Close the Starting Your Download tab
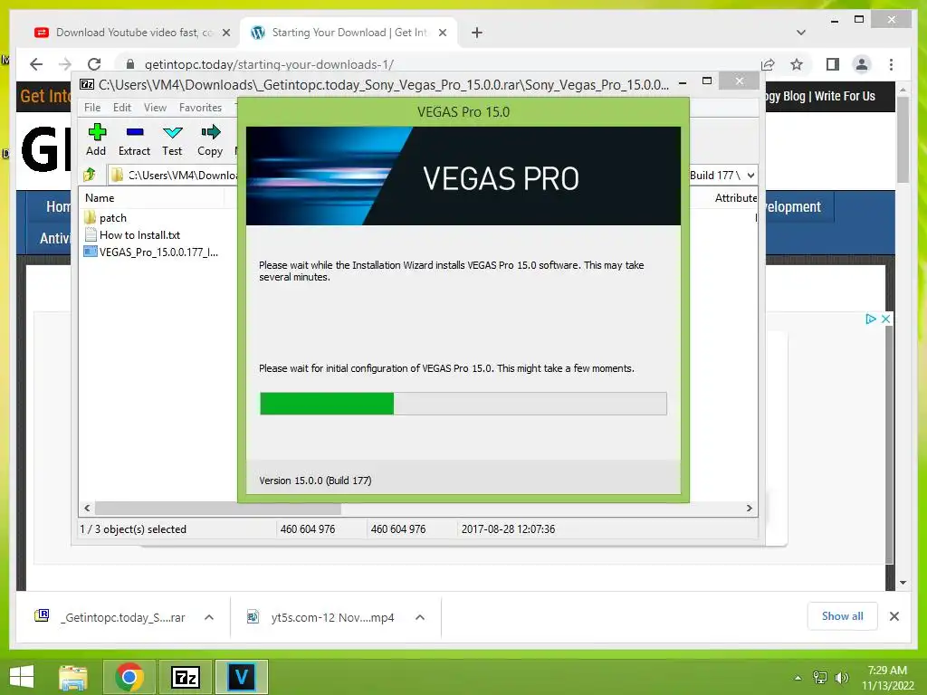Viewport: 927px width, 695px height. (442, 33)
